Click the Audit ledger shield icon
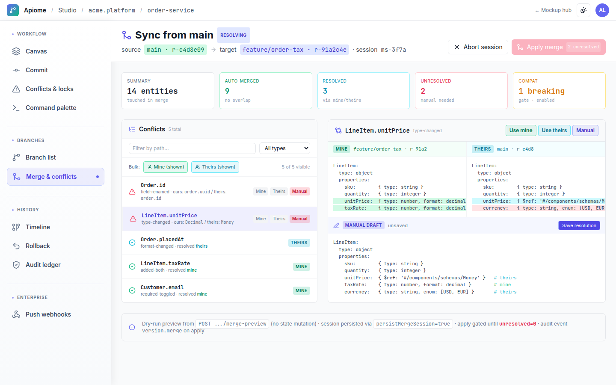 point(16,265)
